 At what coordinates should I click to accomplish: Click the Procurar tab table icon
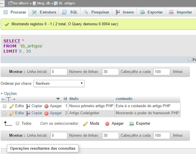(5, 12)
